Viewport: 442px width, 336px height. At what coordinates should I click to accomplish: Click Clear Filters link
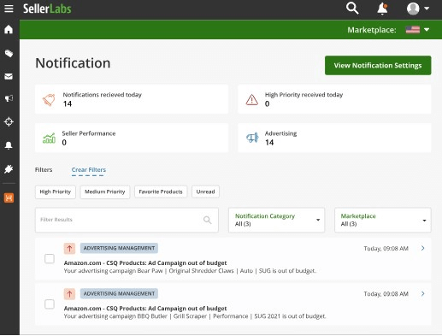click(x=89, y=170)
